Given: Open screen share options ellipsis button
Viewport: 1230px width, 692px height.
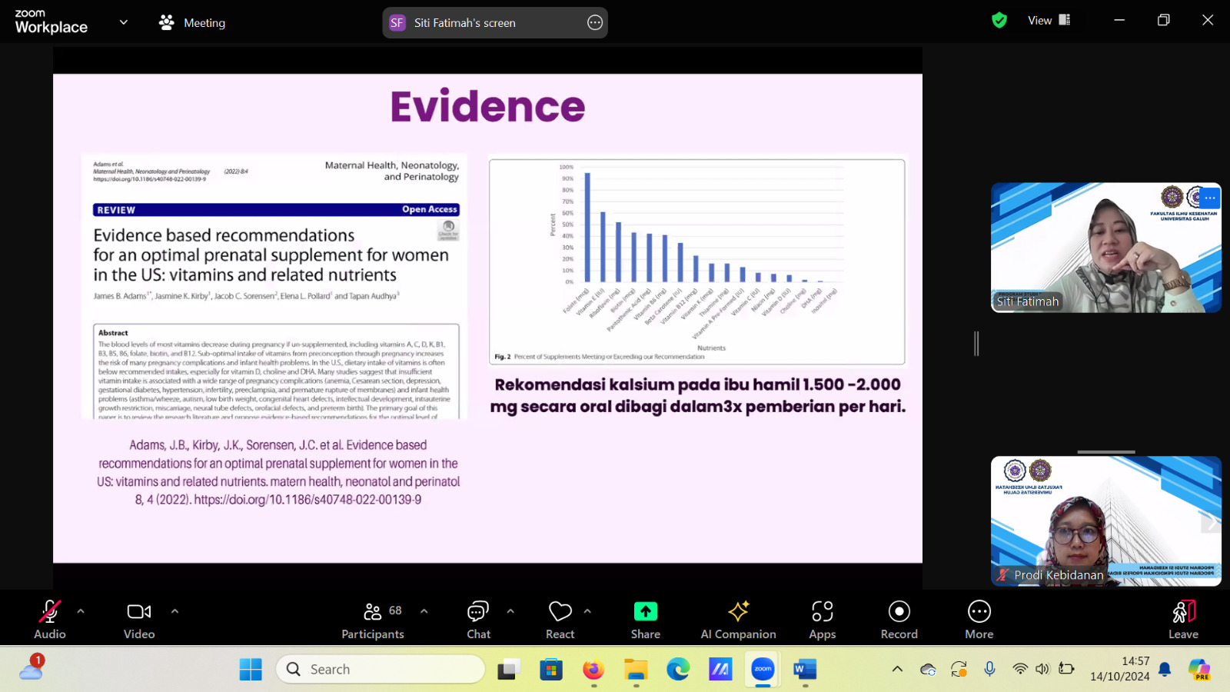Looking at the screenshot, I should point(595,23).
